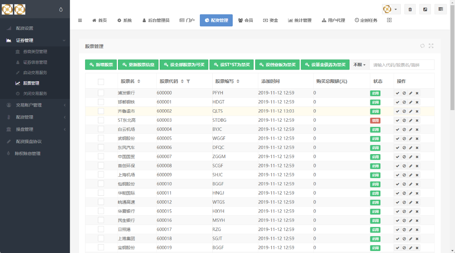
Task: Open the 资金 tab
Action: coord(270,20)
